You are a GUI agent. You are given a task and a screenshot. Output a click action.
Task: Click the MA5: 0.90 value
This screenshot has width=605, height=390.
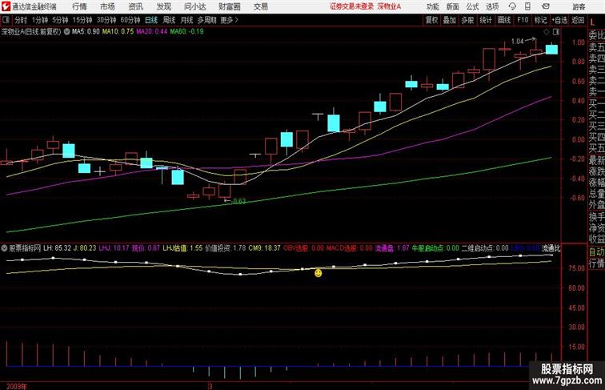[86, 32]
